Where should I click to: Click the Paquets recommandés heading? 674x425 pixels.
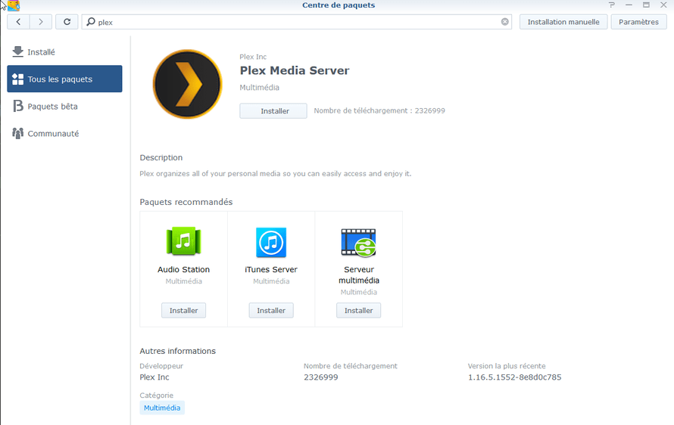pos(186,202)
